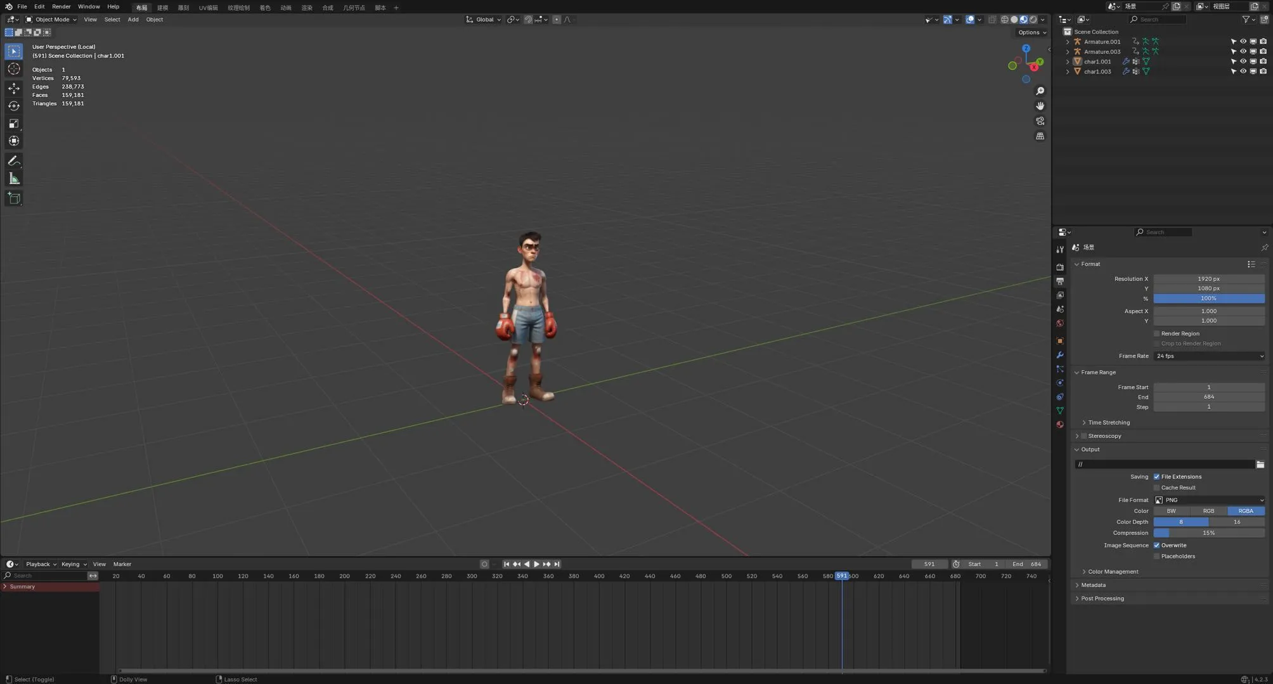
Task: Click the output folder browse icon
Action: click(1260, 465)
